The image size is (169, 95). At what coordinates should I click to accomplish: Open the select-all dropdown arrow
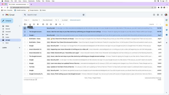click(x=27, y=24)
